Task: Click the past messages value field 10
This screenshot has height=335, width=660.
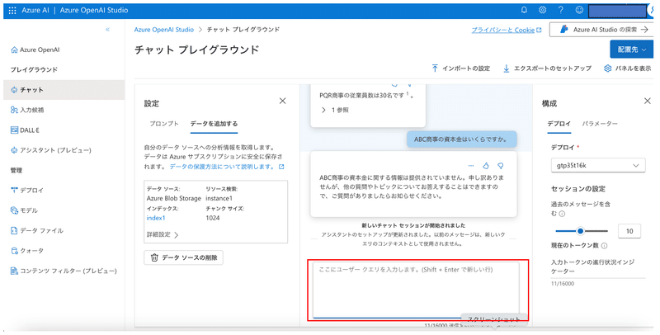Action: [629, 231]
